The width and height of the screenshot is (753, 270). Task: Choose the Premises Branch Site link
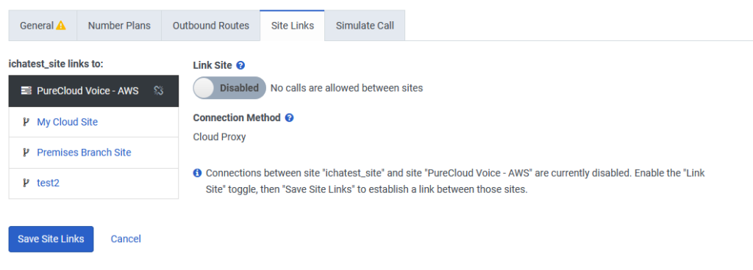coord(93,153)
